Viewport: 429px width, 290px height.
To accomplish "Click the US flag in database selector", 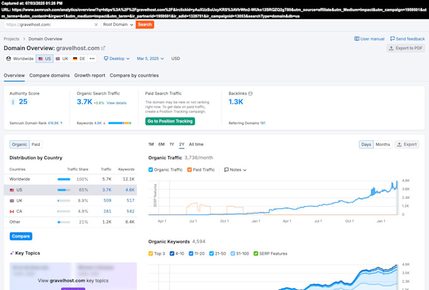I will tap(40, 59).
